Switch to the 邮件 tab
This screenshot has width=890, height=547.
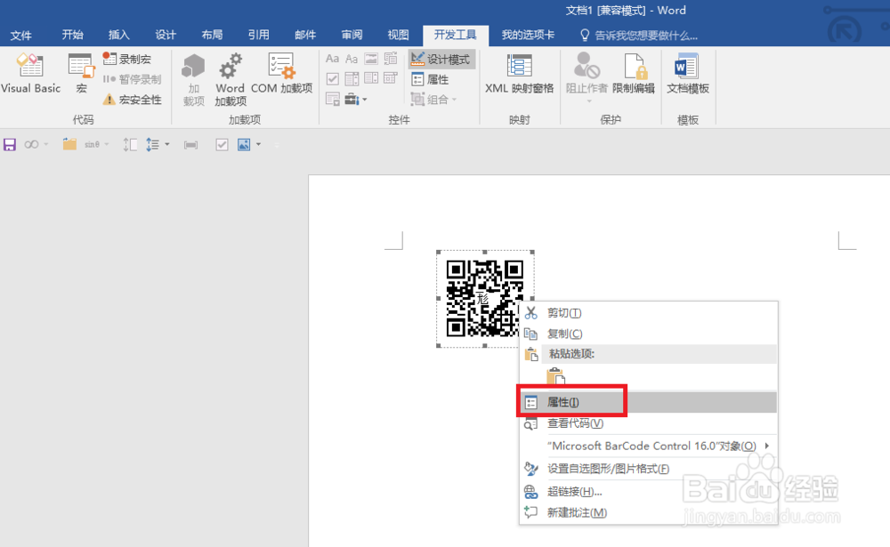[304, 36]
